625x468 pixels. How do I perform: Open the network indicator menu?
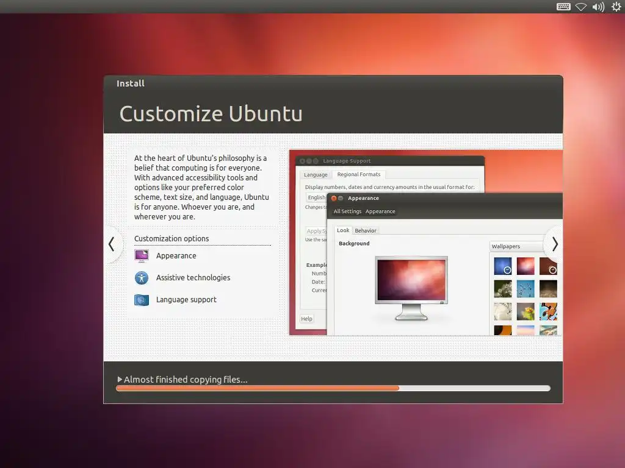[x=581, y=7]
